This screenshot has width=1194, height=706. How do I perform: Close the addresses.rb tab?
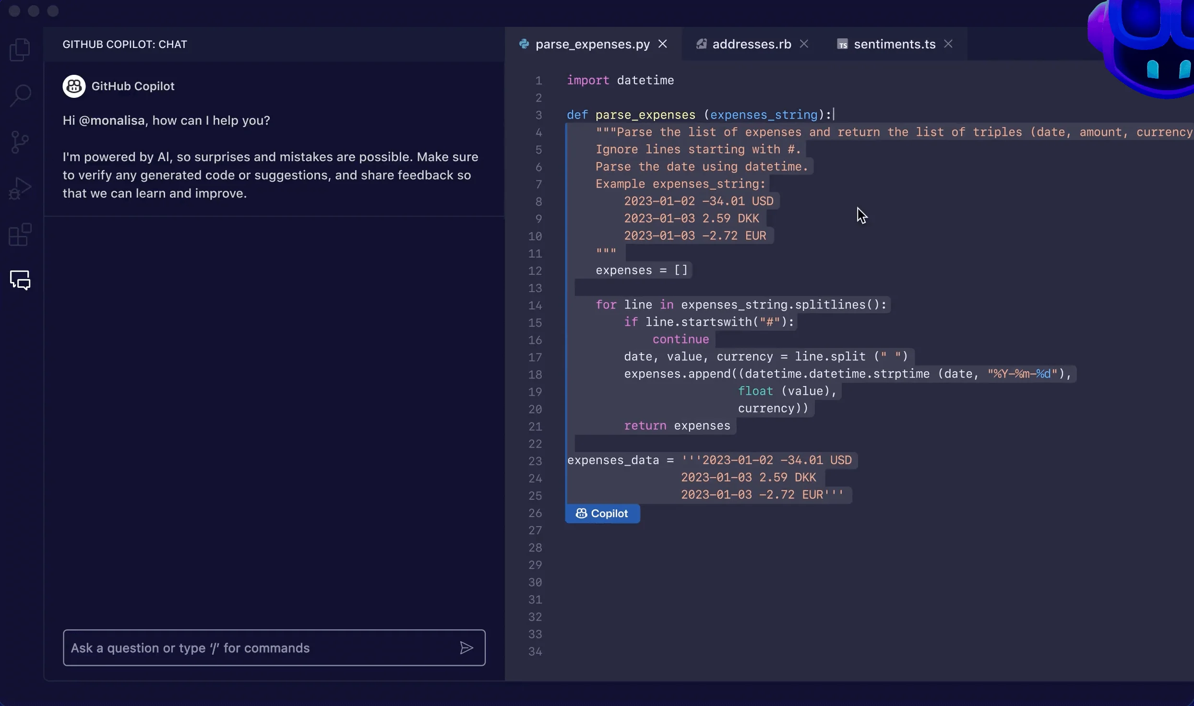pyautogui.click(x=804, y=43)
